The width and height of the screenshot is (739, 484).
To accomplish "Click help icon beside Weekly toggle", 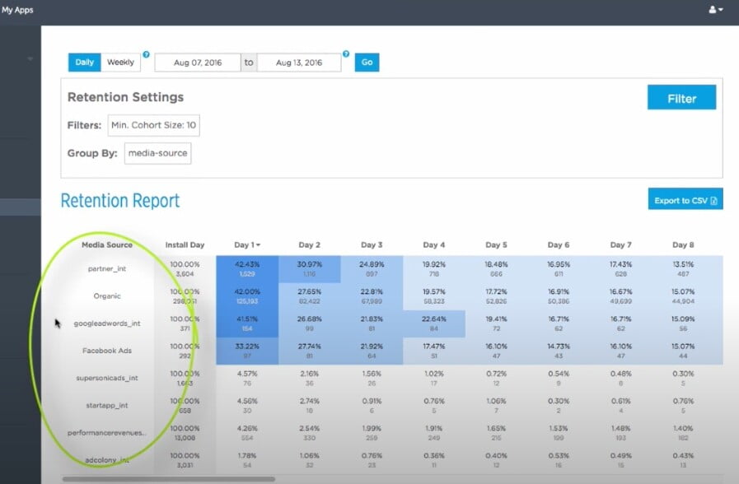I will click(x=146, y=54).
